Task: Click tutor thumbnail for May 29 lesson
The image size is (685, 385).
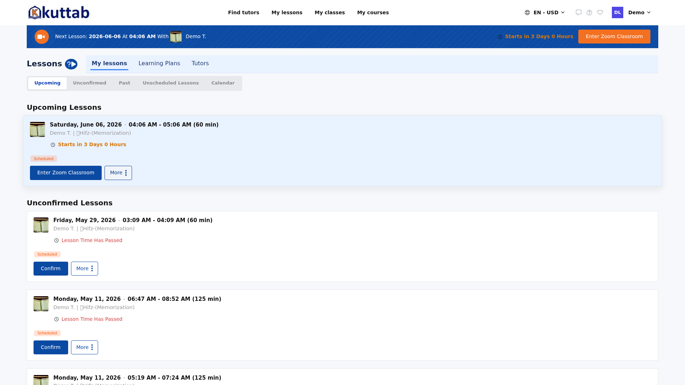Action: pos(41,225)
